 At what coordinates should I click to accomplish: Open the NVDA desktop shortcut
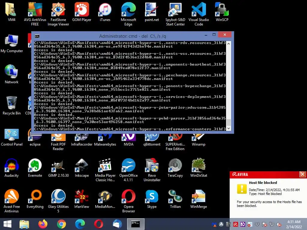point(128,140)
